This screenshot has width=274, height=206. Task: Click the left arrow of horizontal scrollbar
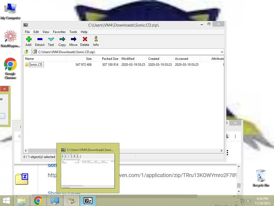26,151
